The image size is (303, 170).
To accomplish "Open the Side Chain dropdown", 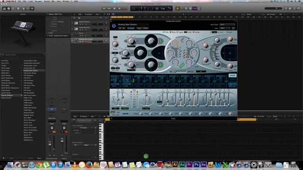I will (227, 25).
